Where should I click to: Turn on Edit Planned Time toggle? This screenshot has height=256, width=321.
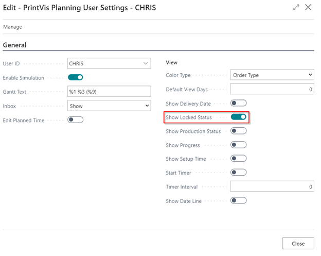[x=75, y=120]
